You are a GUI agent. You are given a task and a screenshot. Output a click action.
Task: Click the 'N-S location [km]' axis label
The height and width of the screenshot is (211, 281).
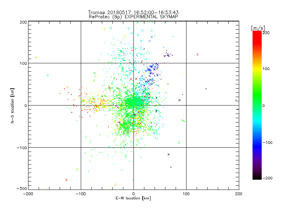(x=12, y=106)
